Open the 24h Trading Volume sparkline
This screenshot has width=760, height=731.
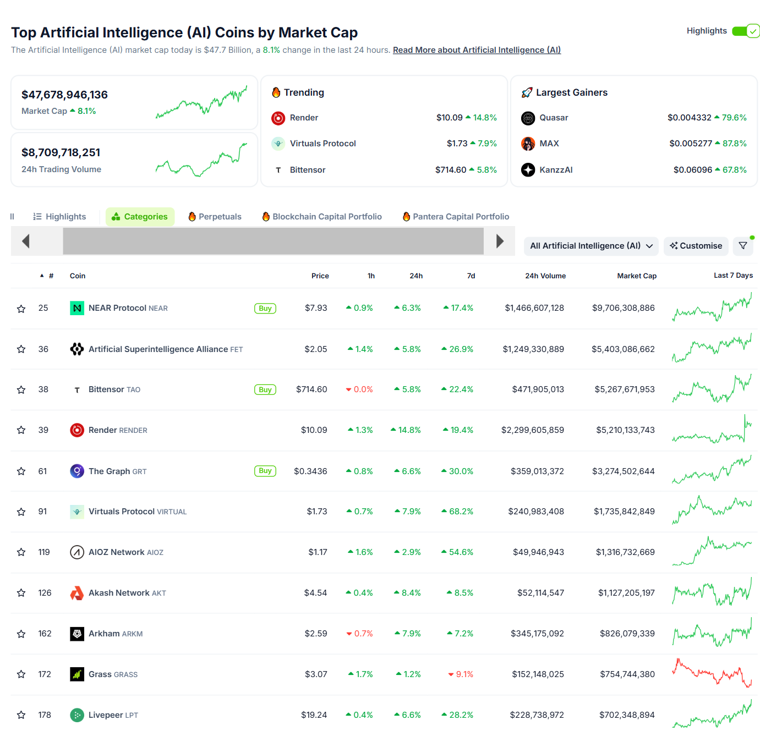pos(201,160)
